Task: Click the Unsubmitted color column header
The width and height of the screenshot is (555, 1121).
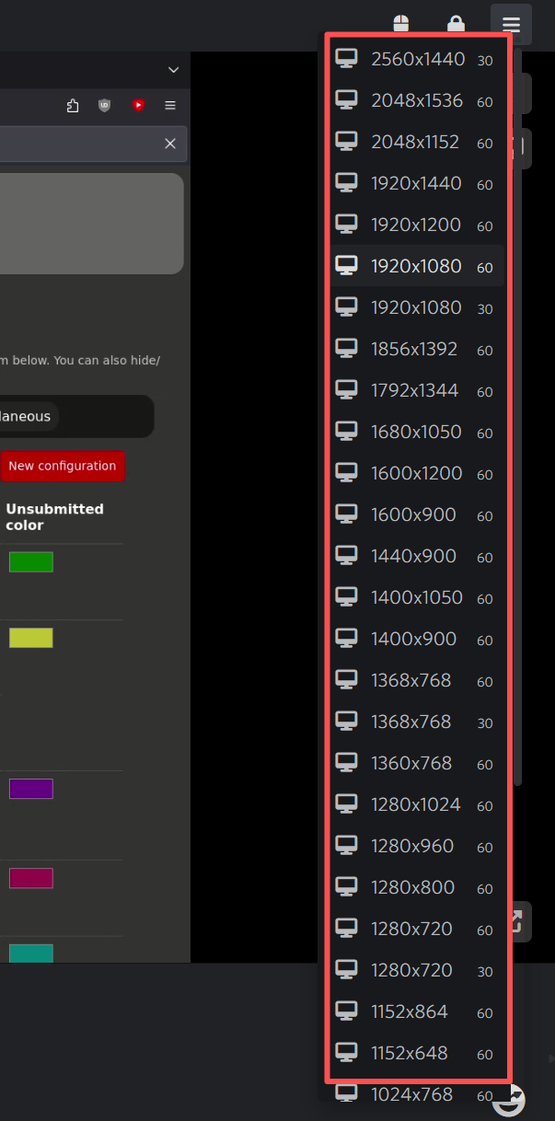Action: (x=54, y=517)
